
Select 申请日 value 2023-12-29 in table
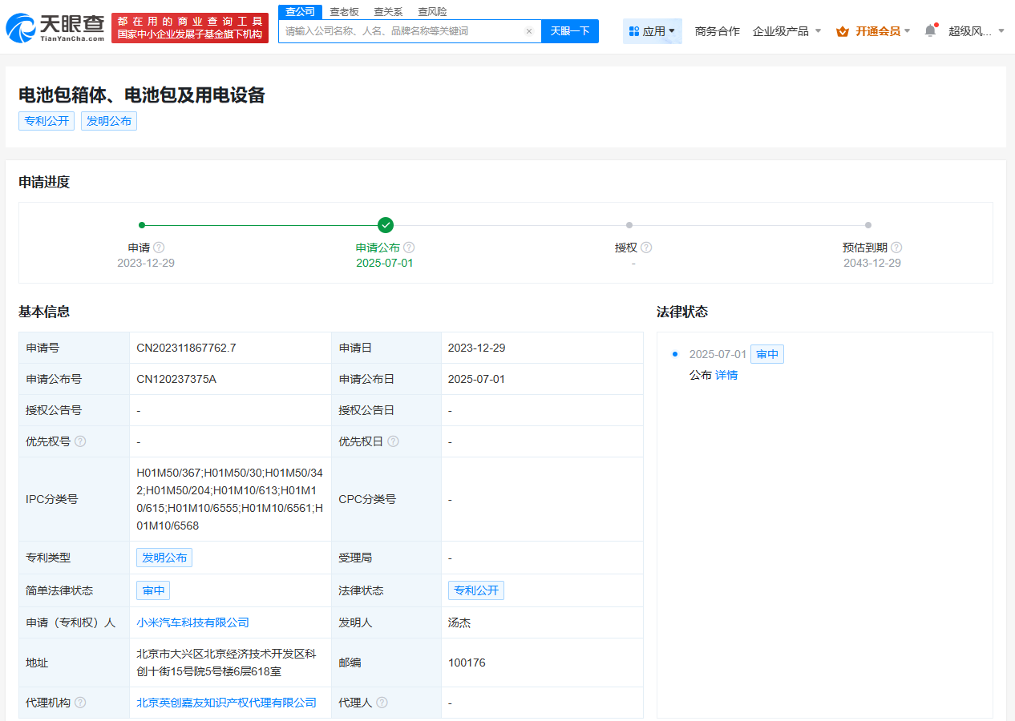pos(476,348)
